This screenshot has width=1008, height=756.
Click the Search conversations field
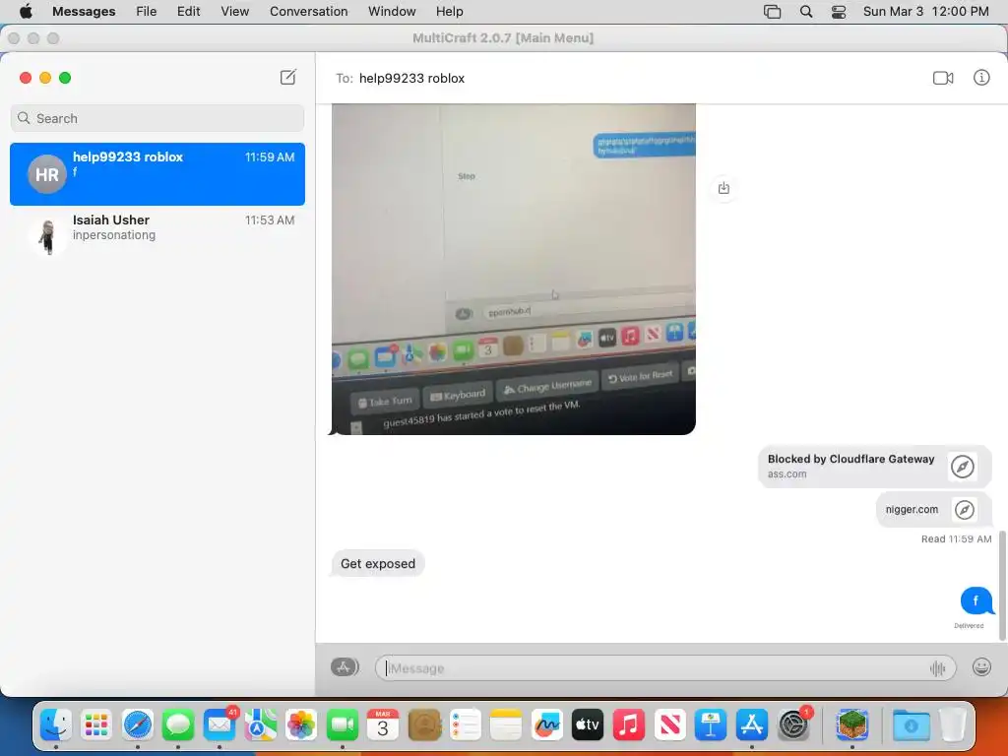[157, 118]
